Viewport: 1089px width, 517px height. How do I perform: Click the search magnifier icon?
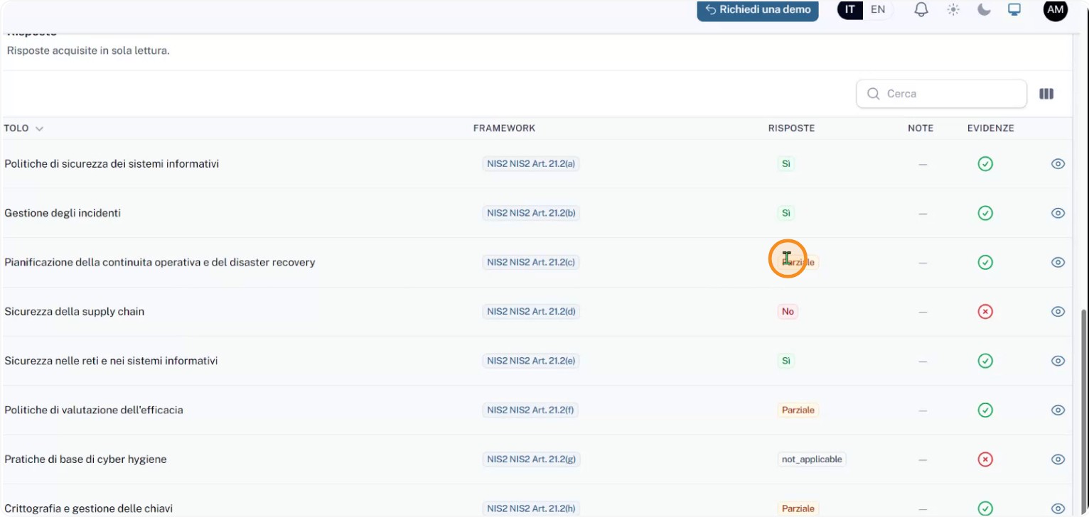[874, 94]
